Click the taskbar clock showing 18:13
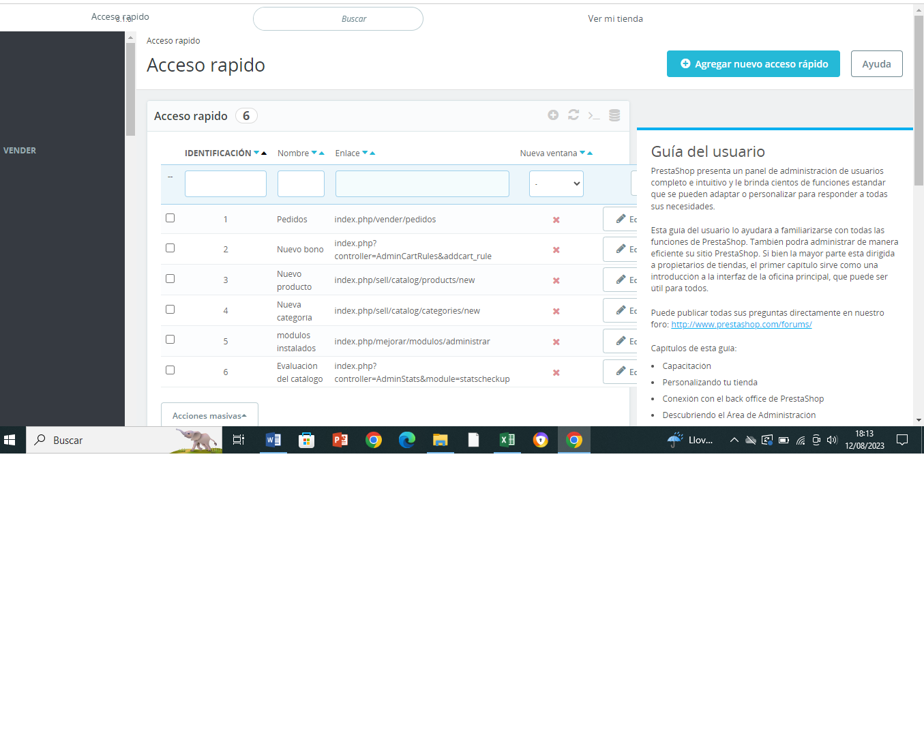The width and height of the screenshot is (924, 742). coord(865,440)
